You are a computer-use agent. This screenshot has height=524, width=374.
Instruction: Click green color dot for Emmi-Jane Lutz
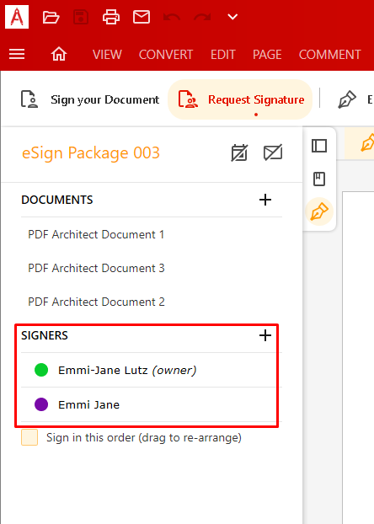[41, 370]
